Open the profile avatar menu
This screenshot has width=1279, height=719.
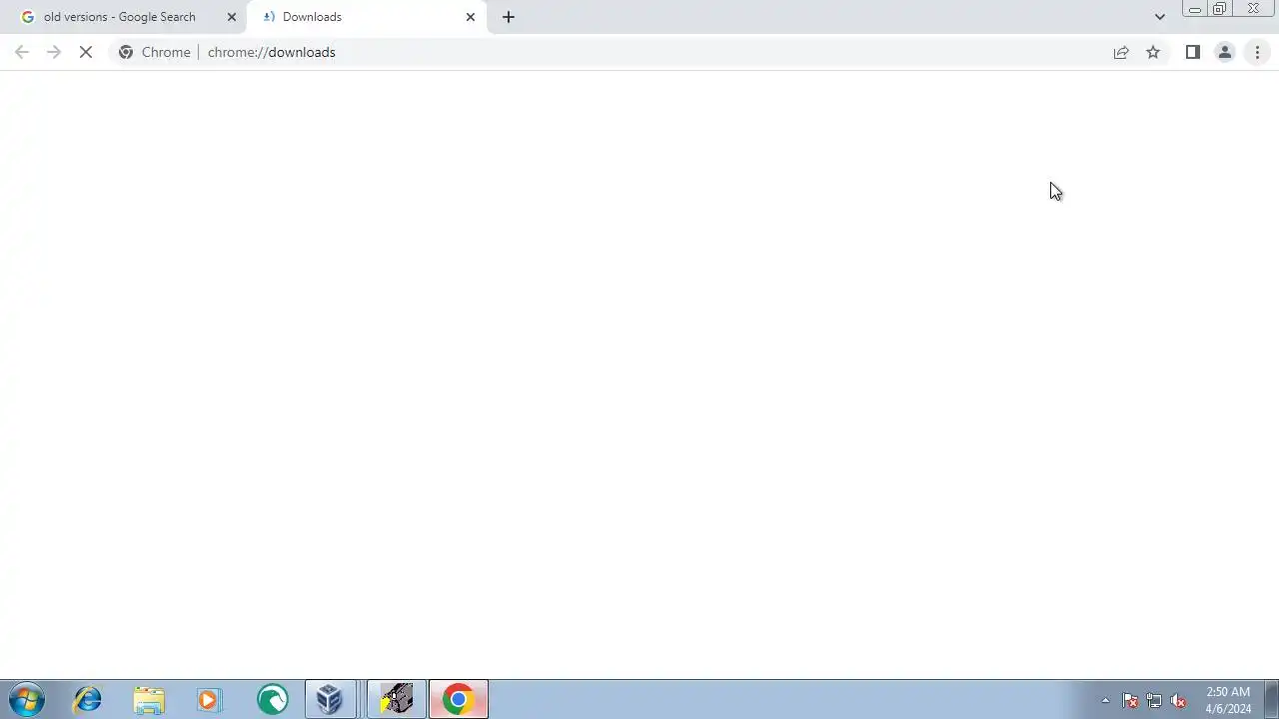click(x=1225, y=52)
